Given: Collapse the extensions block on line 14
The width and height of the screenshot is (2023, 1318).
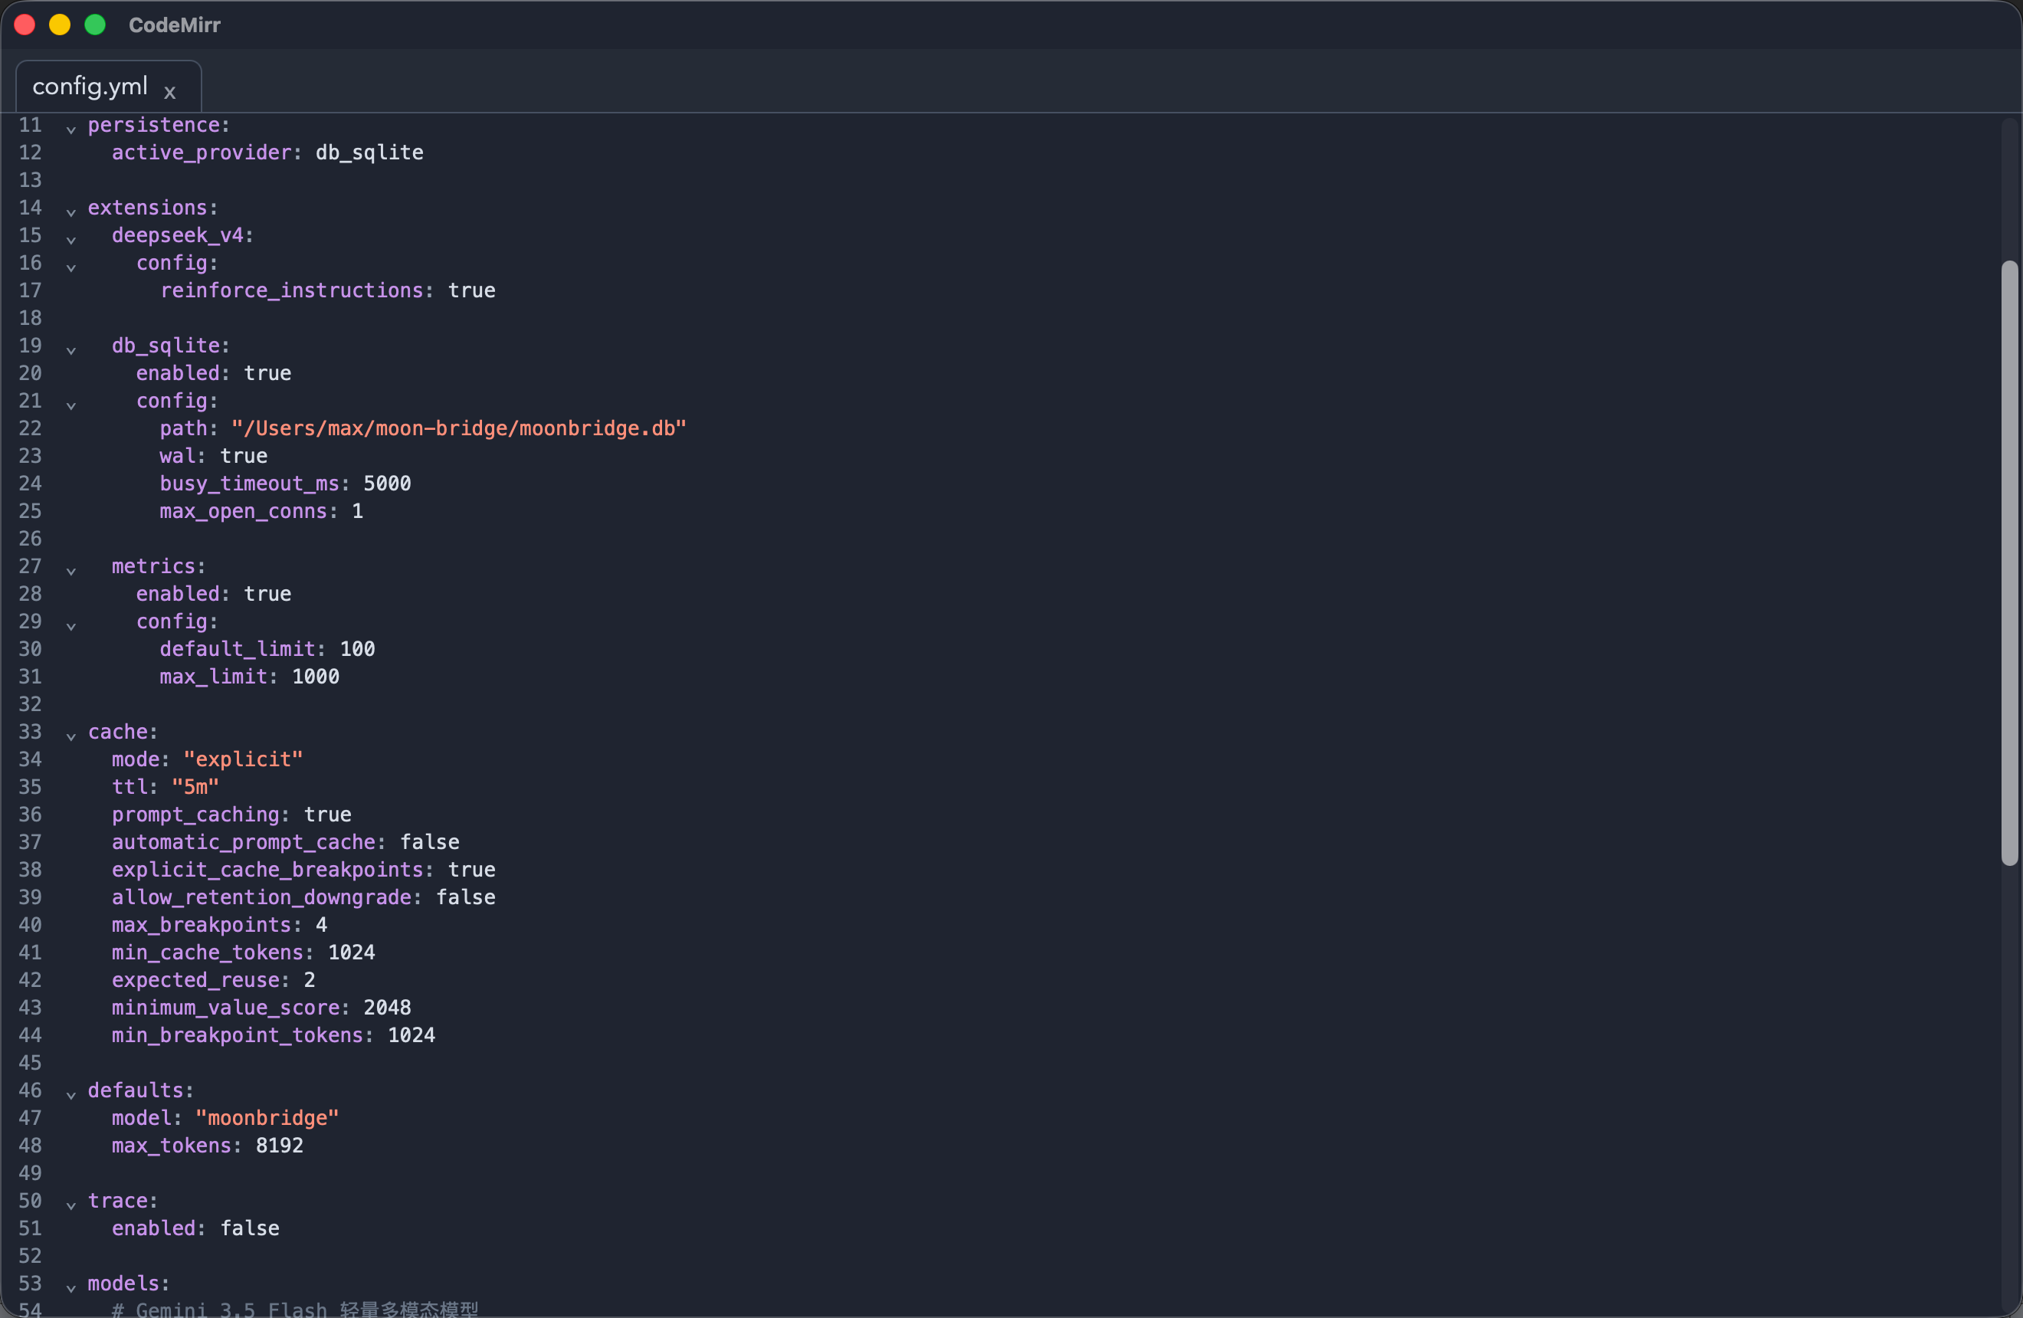Looking at the screenshot, I should click(71, 211).
